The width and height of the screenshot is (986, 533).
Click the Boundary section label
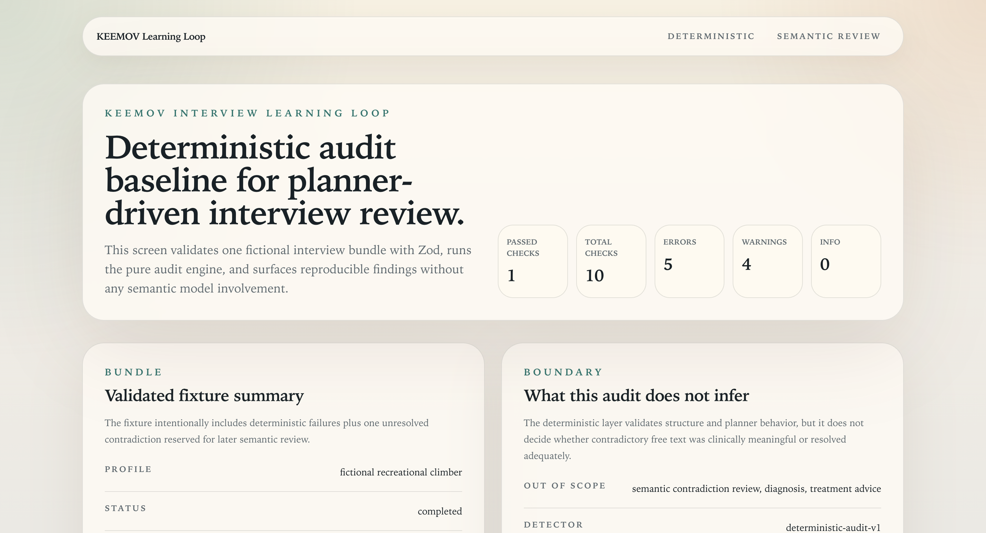[x=563, y=372]
